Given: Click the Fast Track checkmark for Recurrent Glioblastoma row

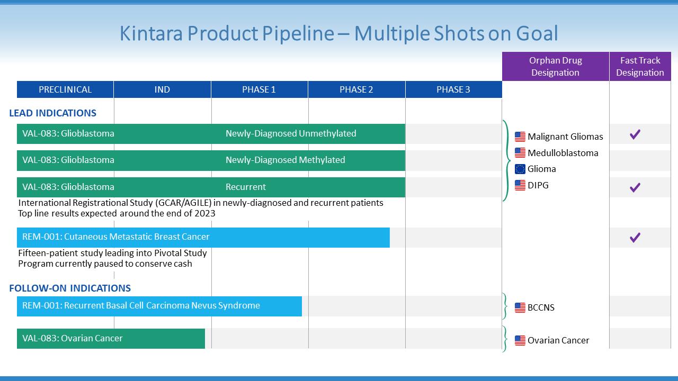Looking at the screenshot, I should pos(635,187).
